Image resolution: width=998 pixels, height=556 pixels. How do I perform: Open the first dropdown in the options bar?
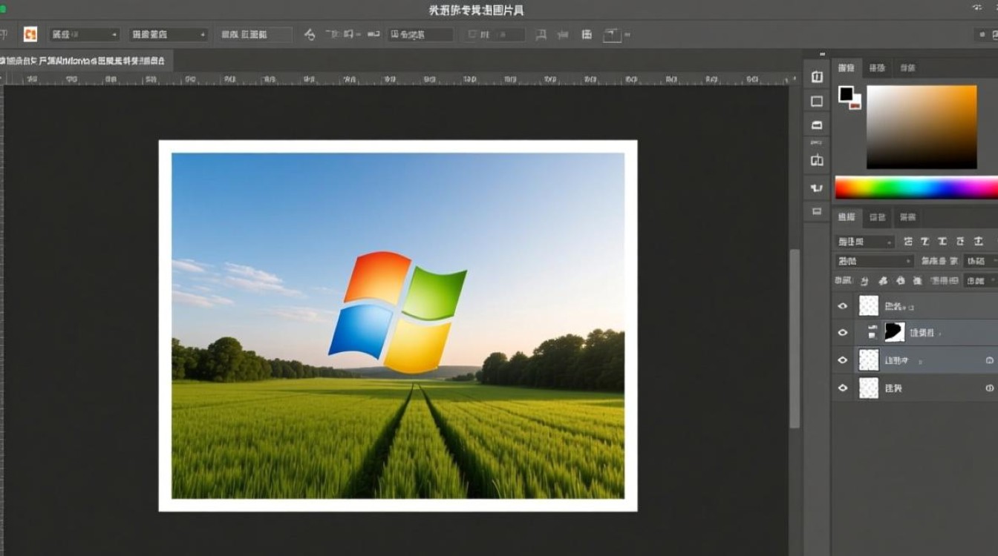[84, 35]
